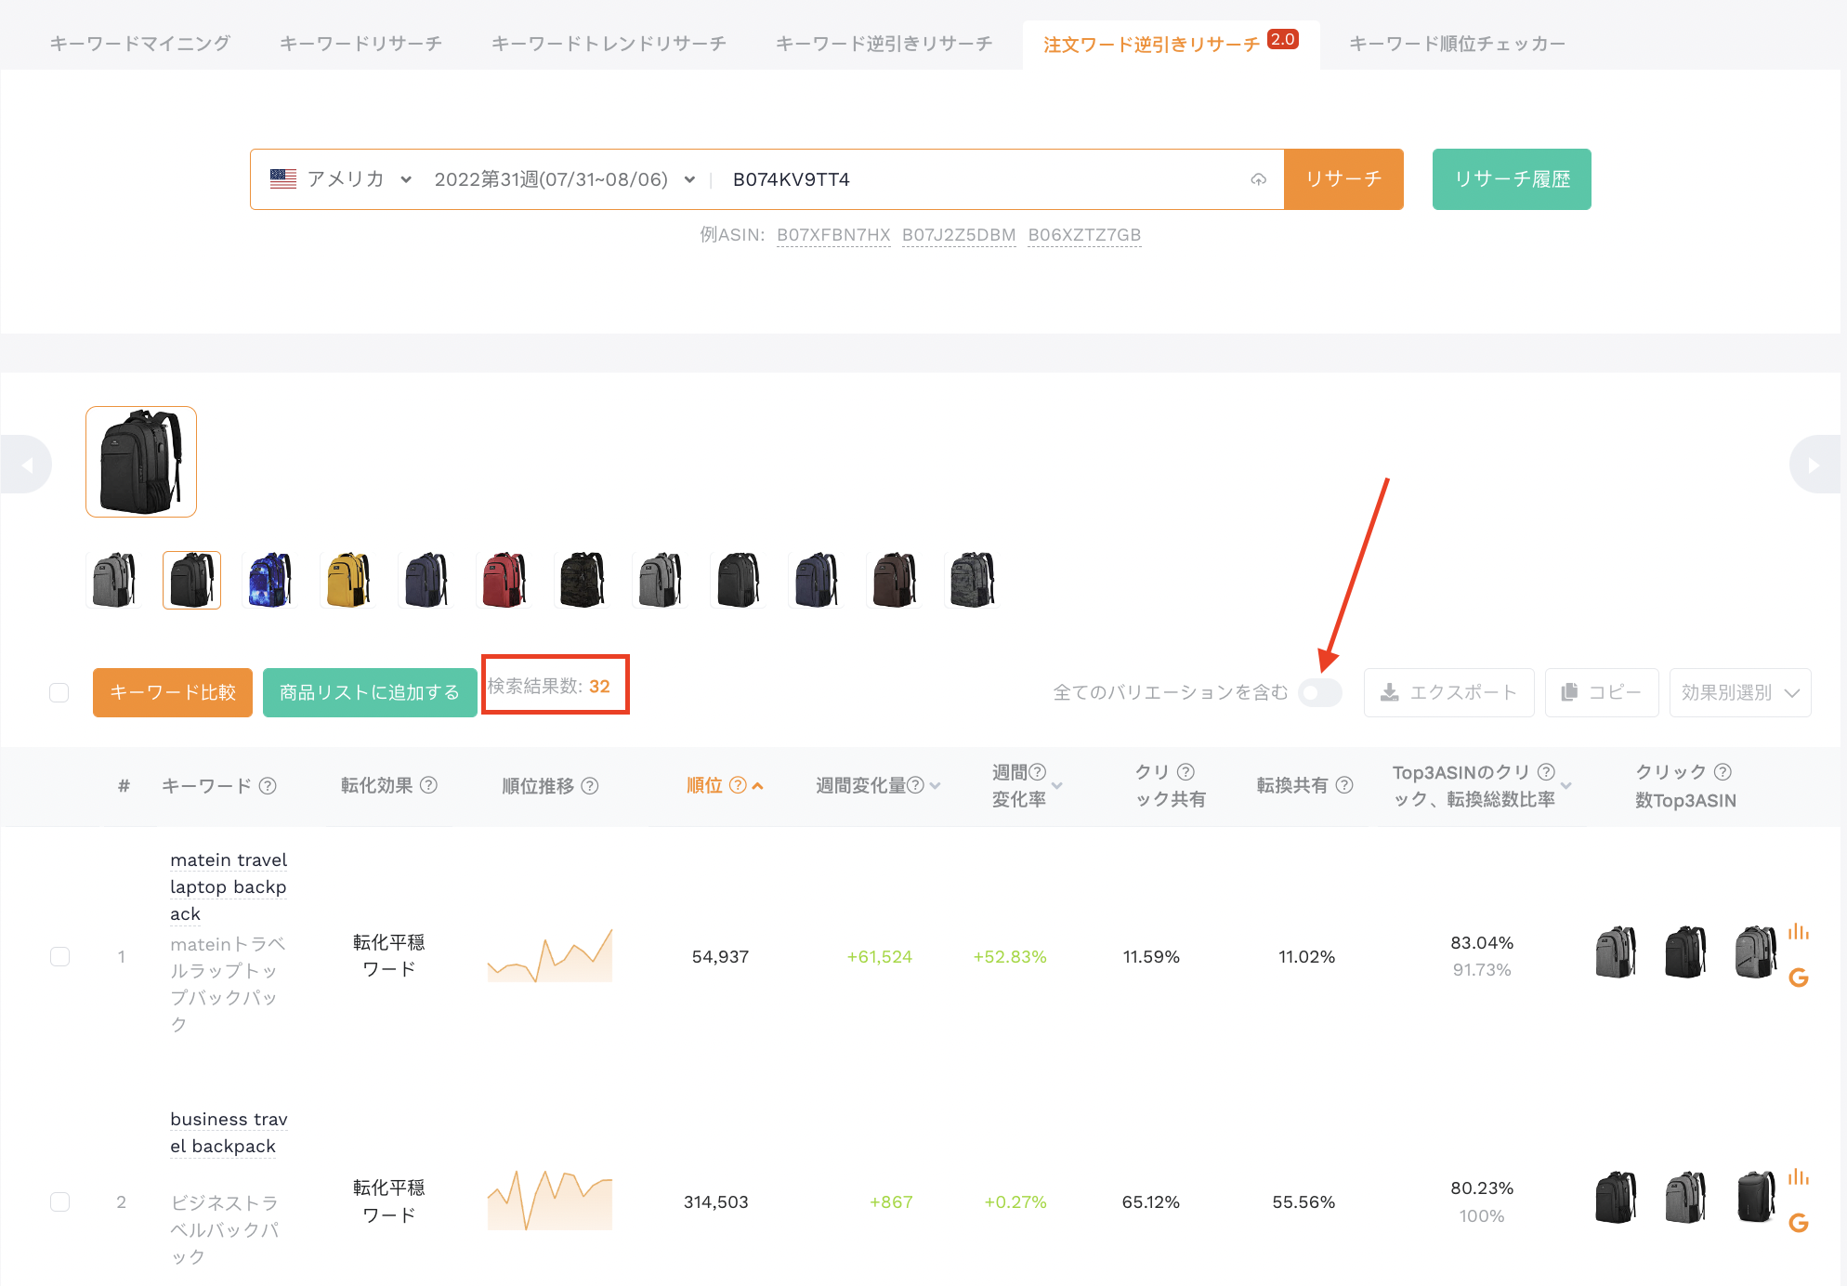Open the アメリカ country dropdown
This screenshot has height=1286, width=1847.
pyautogui.click(x=342, y=179)
